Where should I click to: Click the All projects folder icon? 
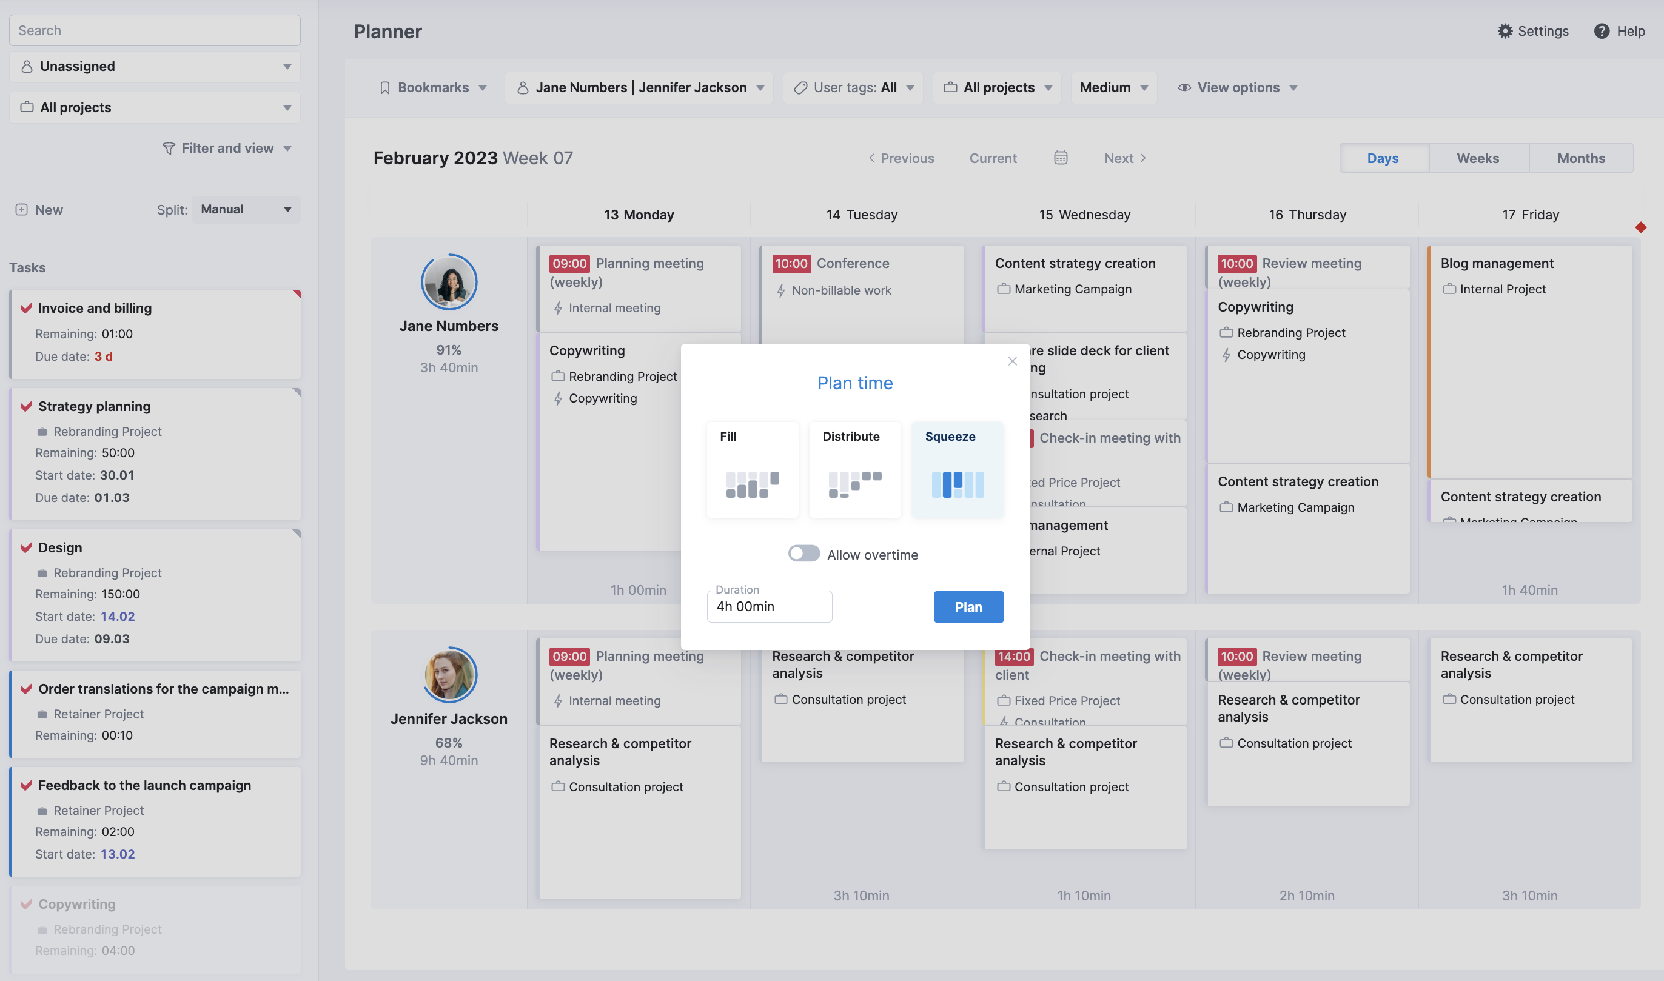click(25, 106)
